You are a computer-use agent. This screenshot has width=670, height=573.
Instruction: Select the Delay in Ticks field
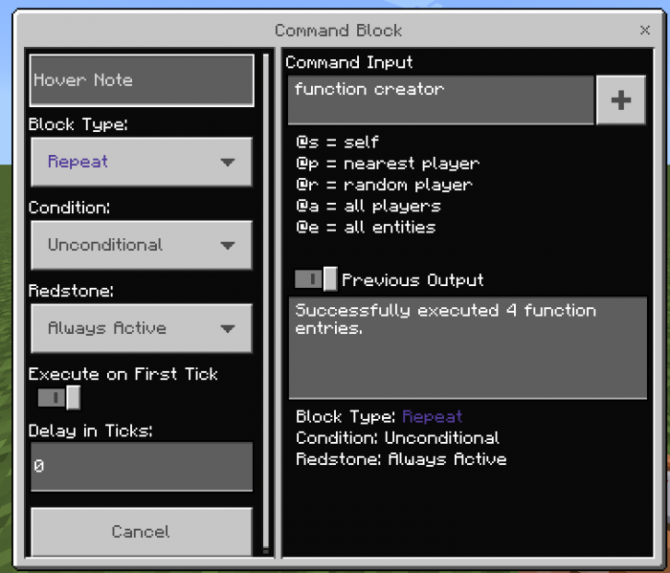click(142, 467)
